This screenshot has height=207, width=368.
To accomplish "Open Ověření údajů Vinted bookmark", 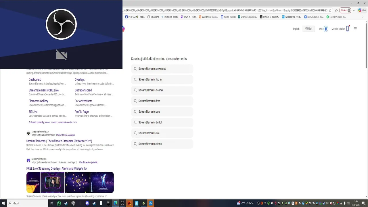I will 248,17.
